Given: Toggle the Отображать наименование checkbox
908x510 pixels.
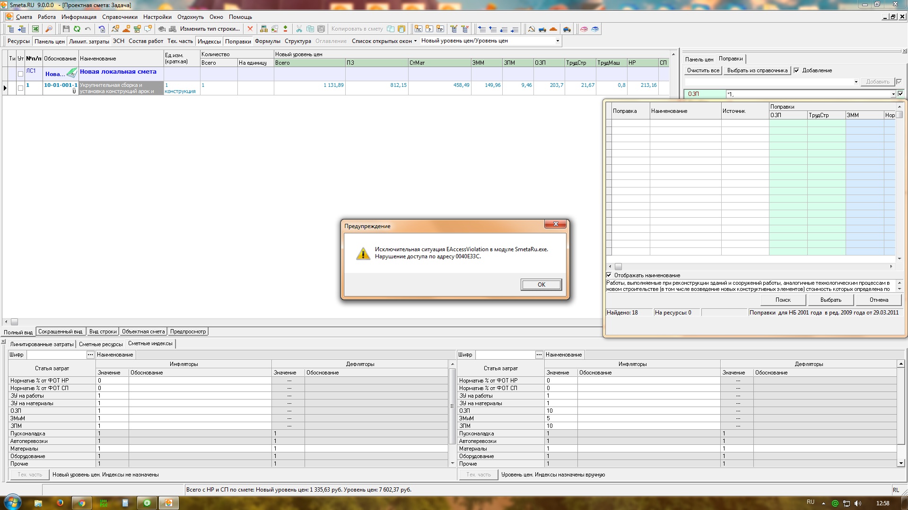Looking at the screenshot, I should point(609,275).
